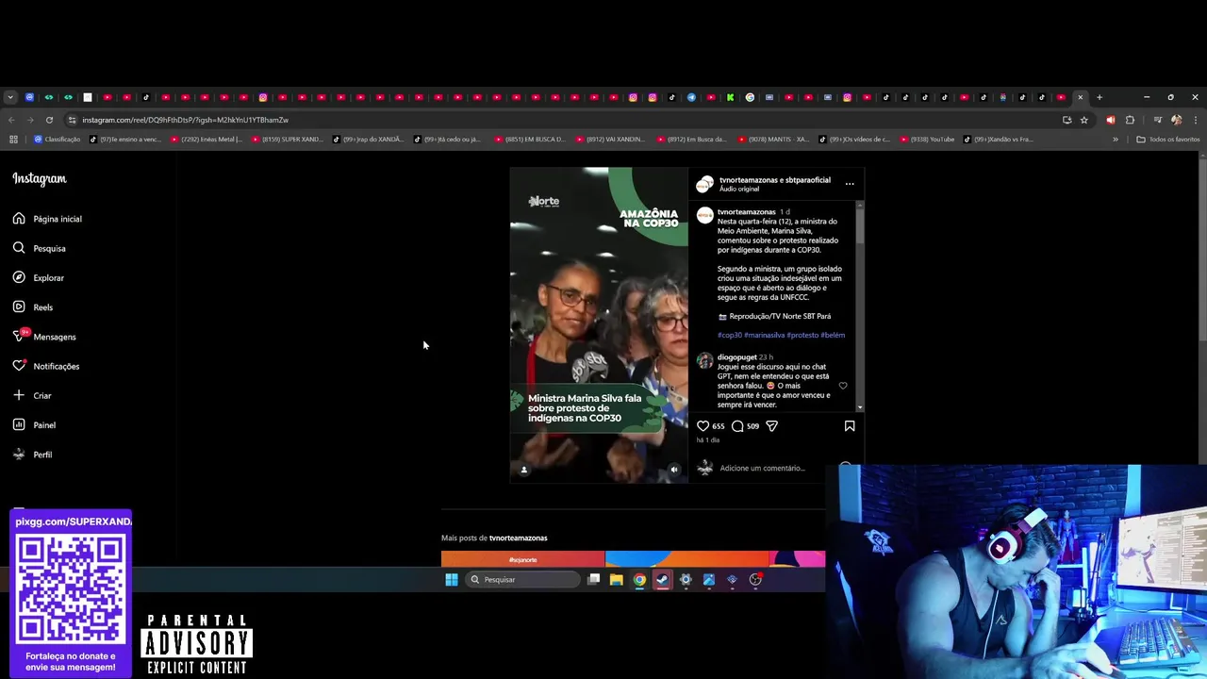Open Task View from the taskbar
This screenshot has width=1207, height=679.
593,580
